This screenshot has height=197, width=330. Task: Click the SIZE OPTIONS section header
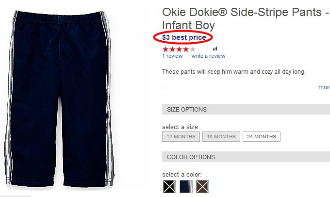click(x=187, y=110)
